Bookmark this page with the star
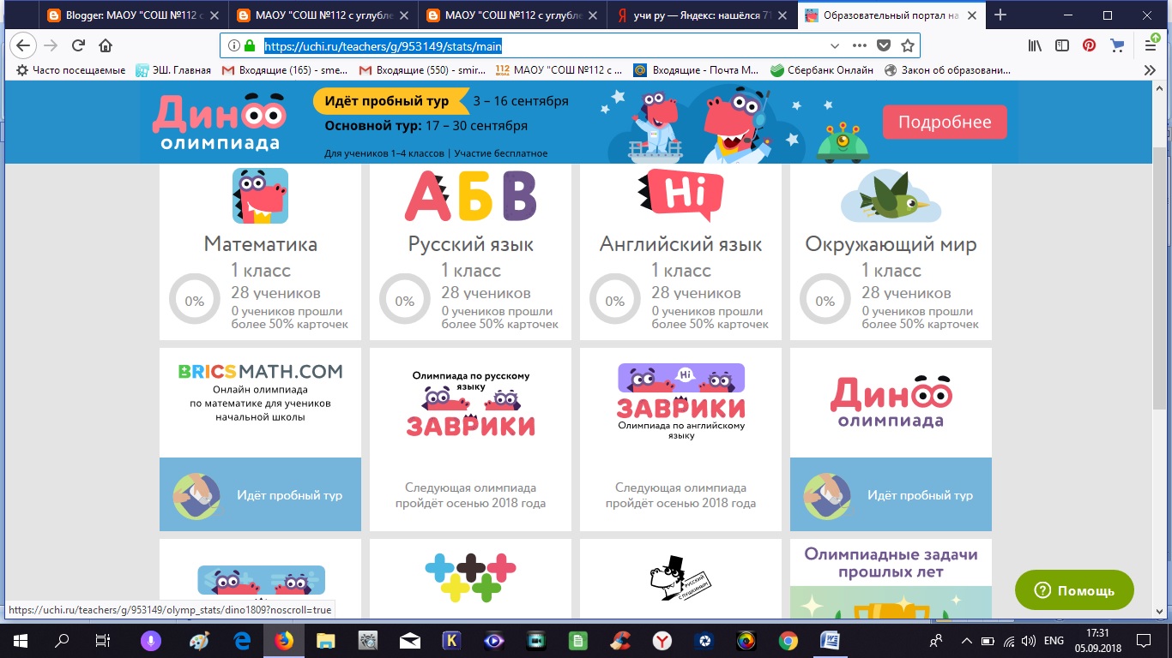1172x658 pixels. pos(908,46)
